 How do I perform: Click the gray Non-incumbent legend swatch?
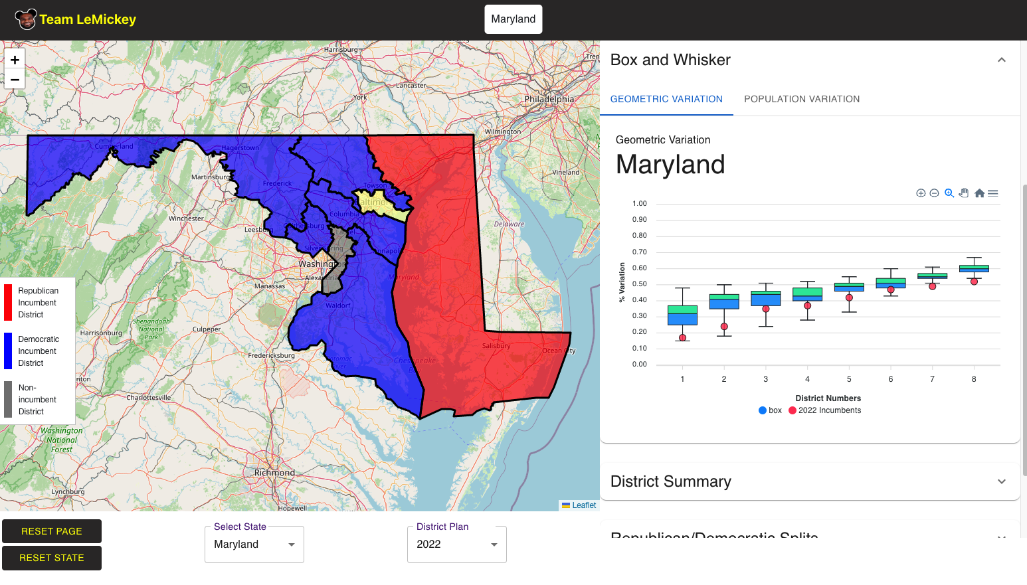pyautogui.click(x=8, y=400)
